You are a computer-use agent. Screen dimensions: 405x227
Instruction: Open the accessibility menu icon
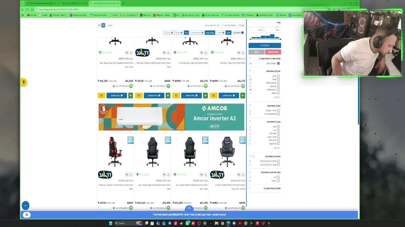tap(24, 82)
